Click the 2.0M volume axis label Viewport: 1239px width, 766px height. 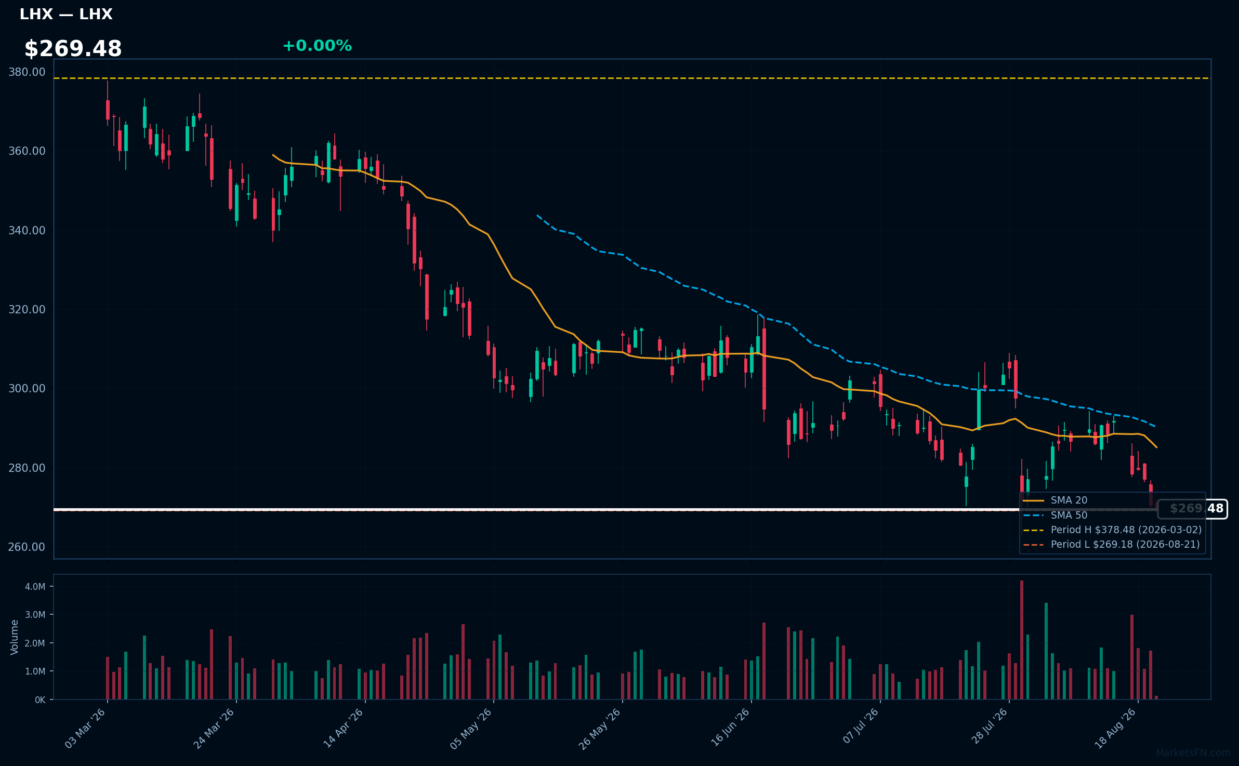tap(35, 643)
